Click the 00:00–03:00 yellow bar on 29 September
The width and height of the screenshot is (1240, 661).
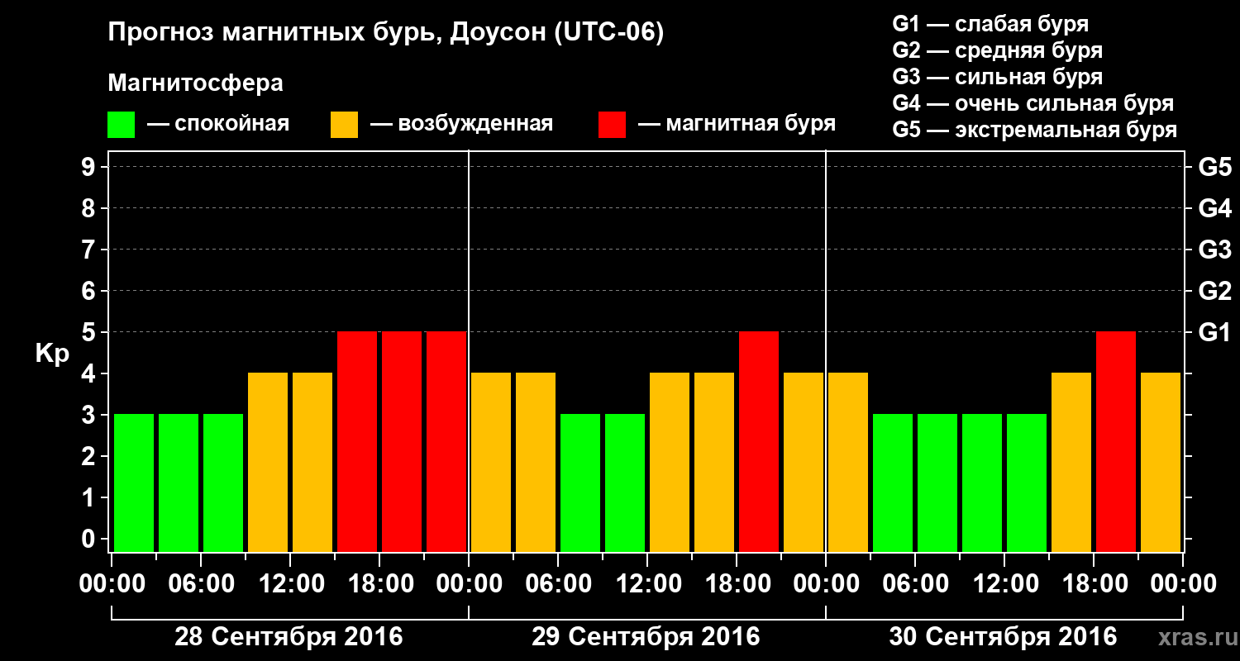(x=491, y=462)
